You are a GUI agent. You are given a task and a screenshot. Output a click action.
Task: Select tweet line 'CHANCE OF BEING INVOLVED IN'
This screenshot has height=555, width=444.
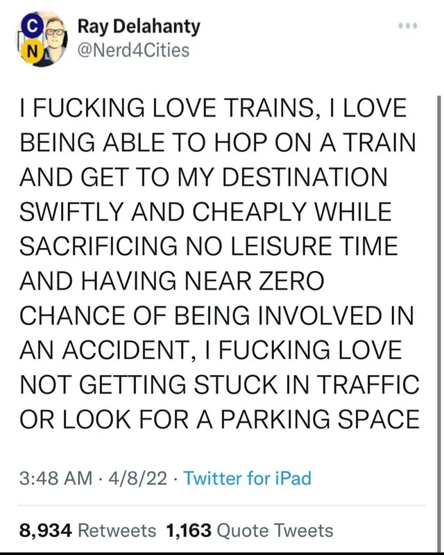click(216, 315)
